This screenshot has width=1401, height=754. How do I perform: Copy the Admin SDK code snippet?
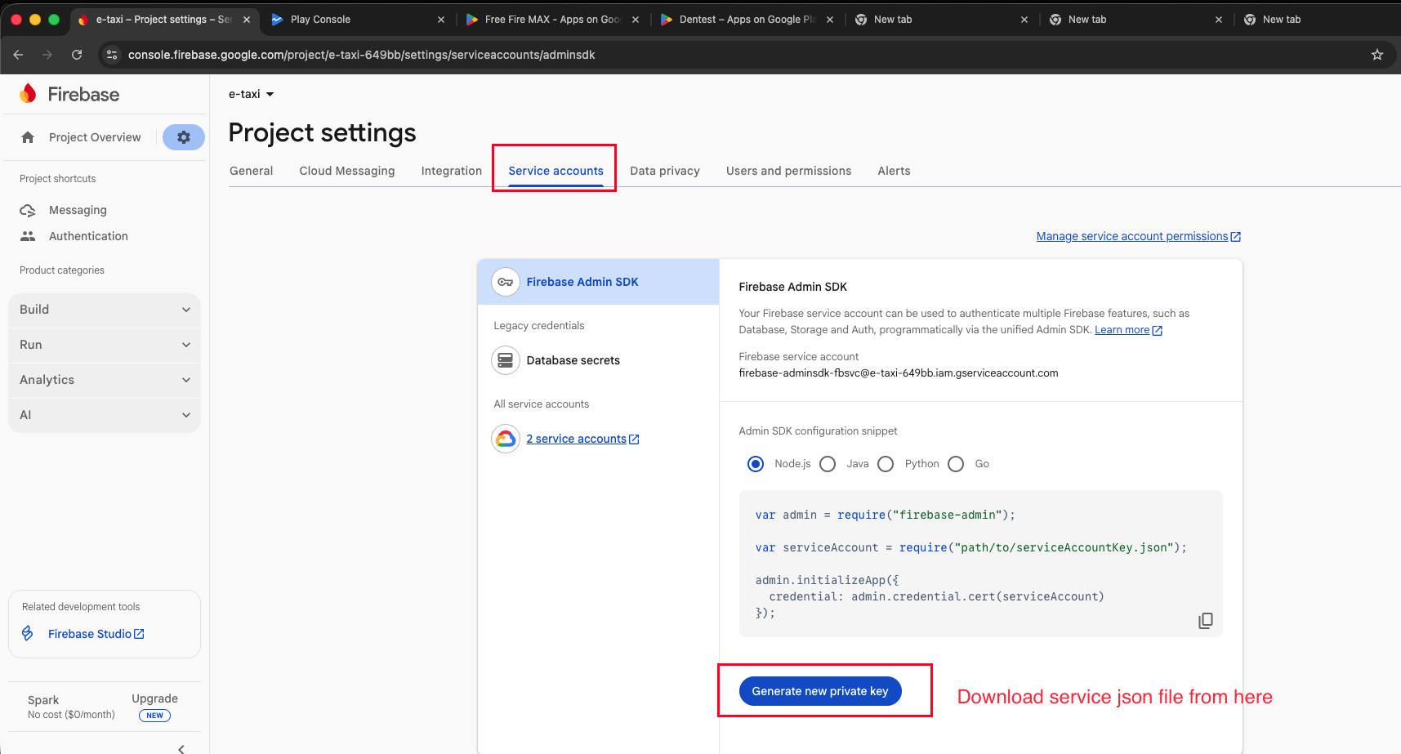[x=1205, y=621]
